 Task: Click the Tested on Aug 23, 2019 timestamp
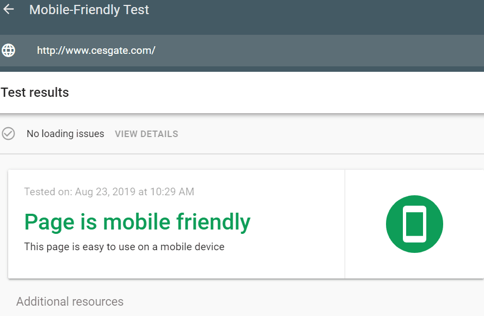pos(109,192)
